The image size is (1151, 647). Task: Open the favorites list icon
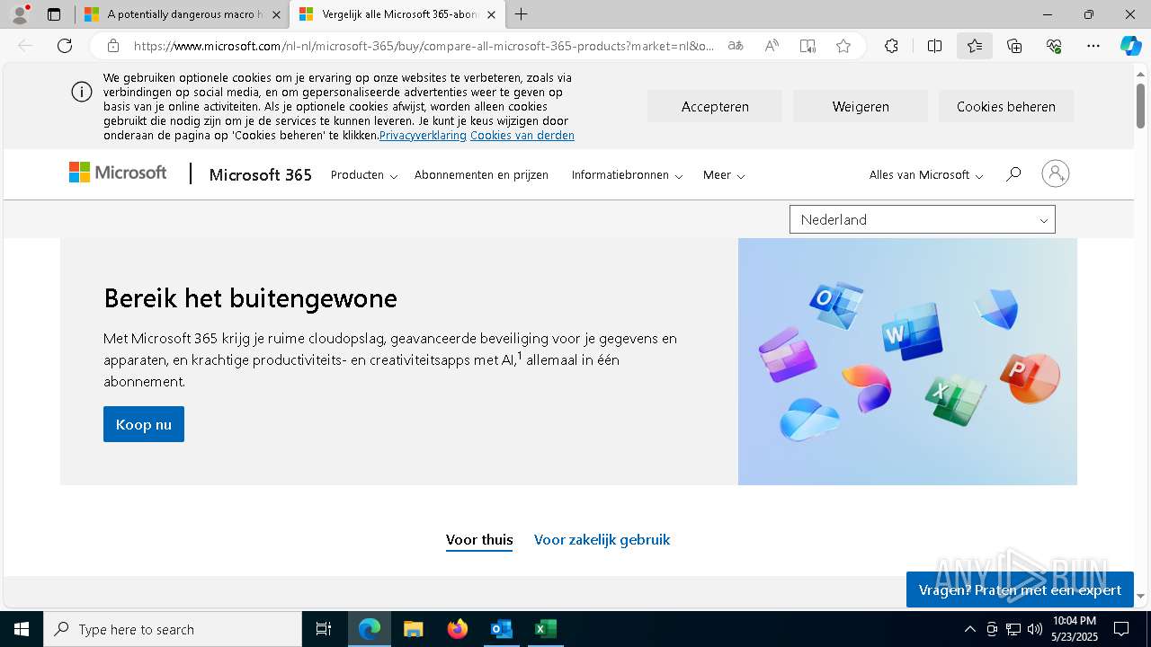(975, 46)
